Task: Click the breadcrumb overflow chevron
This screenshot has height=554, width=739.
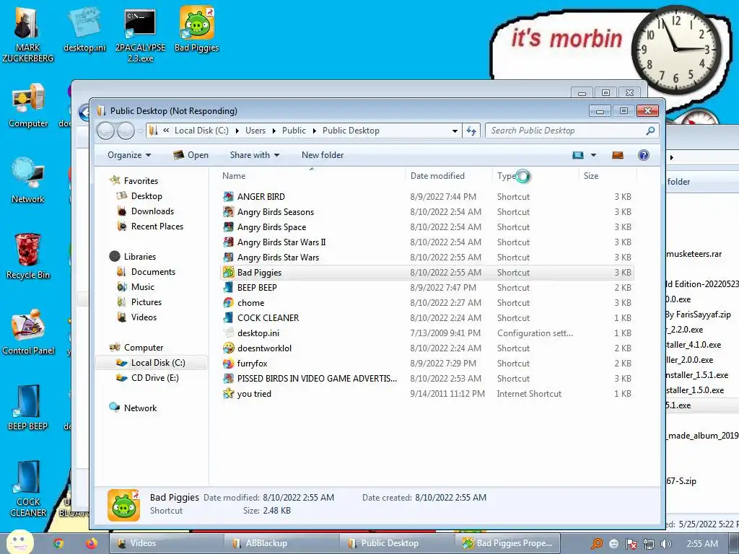Action: (166, 131)
